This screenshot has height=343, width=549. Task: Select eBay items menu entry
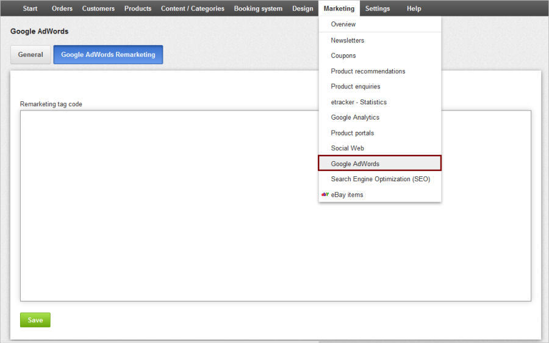pos(380,195)
